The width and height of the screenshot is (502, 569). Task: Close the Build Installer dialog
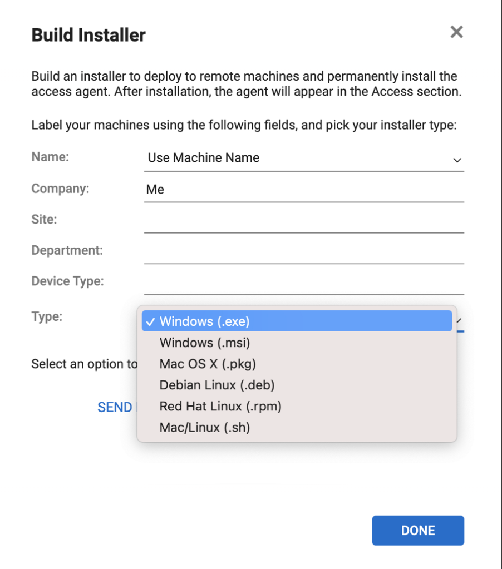click(456, 32)
